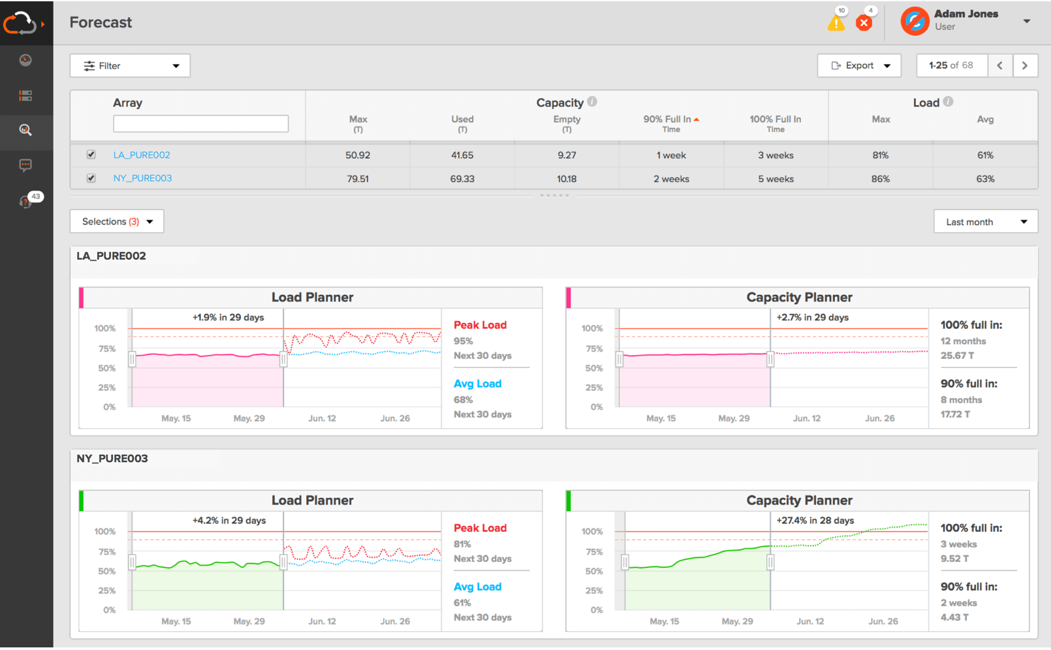
Task: Open the LA_PURE002 array link
Action: point(142,155)
